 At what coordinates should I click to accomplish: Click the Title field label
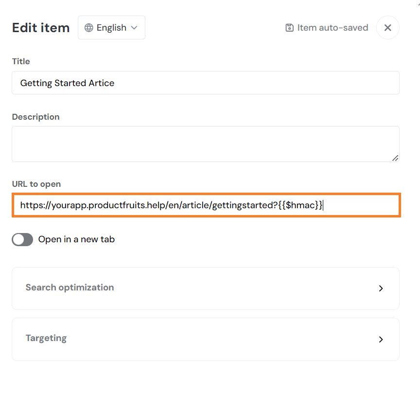tap(21, 61)
